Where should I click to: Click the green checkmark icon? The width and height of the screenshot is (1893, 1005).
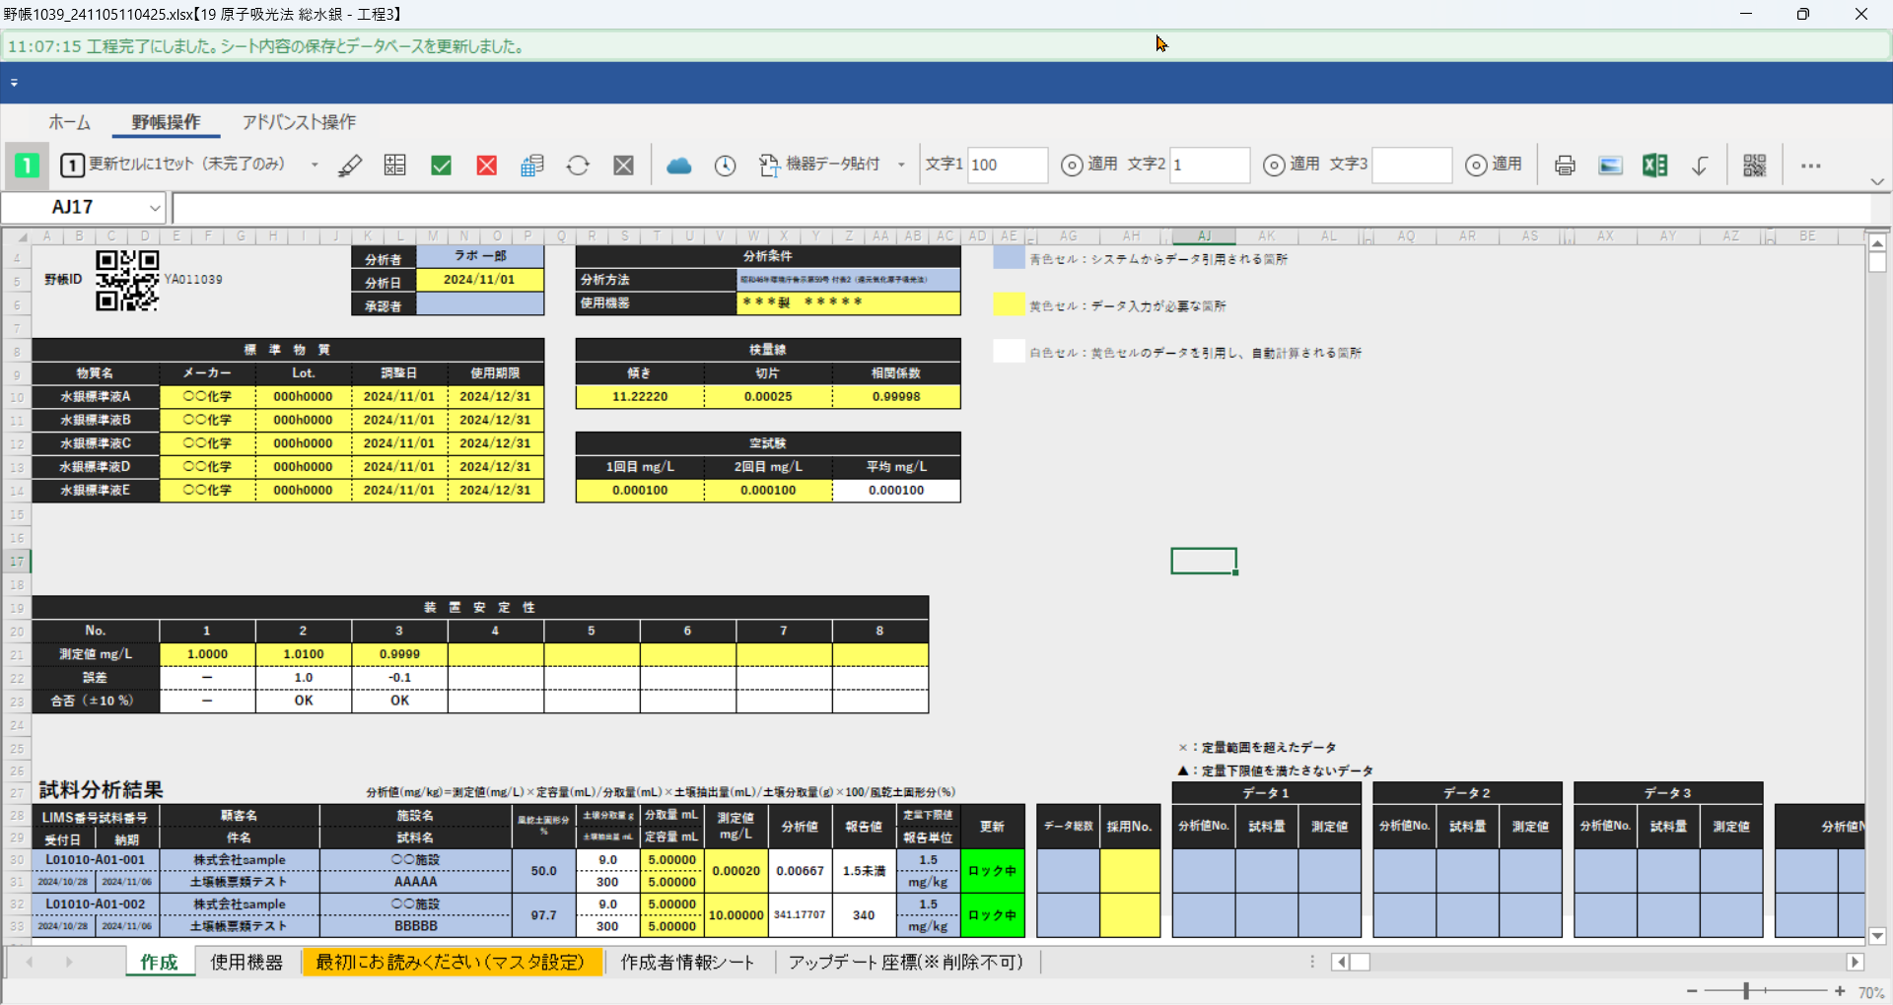[442, 166]
